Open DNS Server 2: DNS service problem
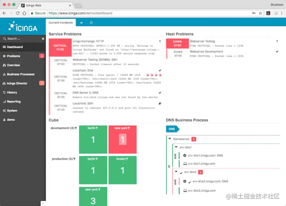Screen dimensions: 286x206 tap(85, 93)
